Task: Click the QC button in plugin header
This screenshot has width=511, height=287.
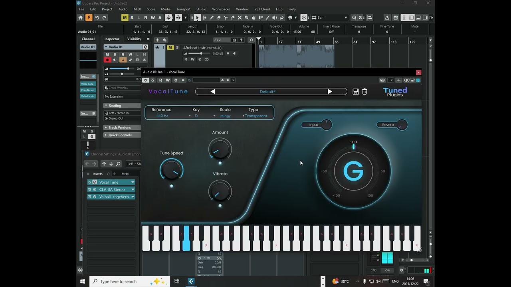Action: (407, 80)
